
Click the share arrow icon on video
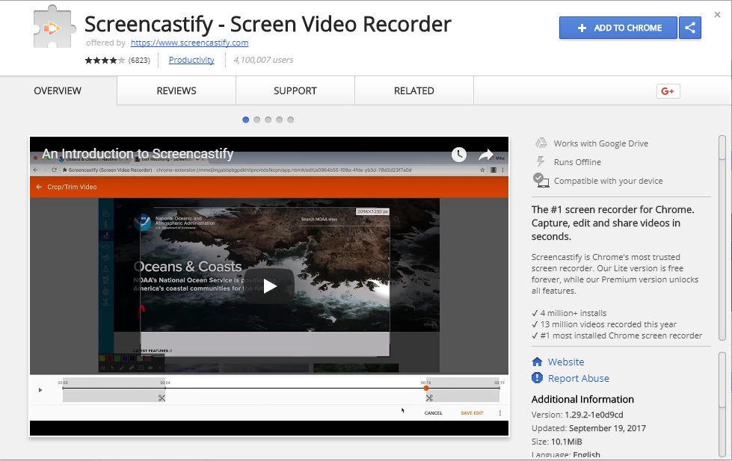point(486,155)
